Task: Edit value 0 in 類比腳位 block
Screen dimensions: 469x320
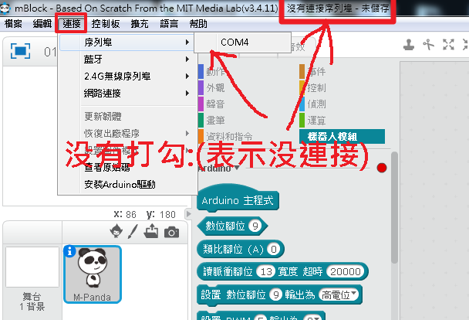Action: pos(274,250)
